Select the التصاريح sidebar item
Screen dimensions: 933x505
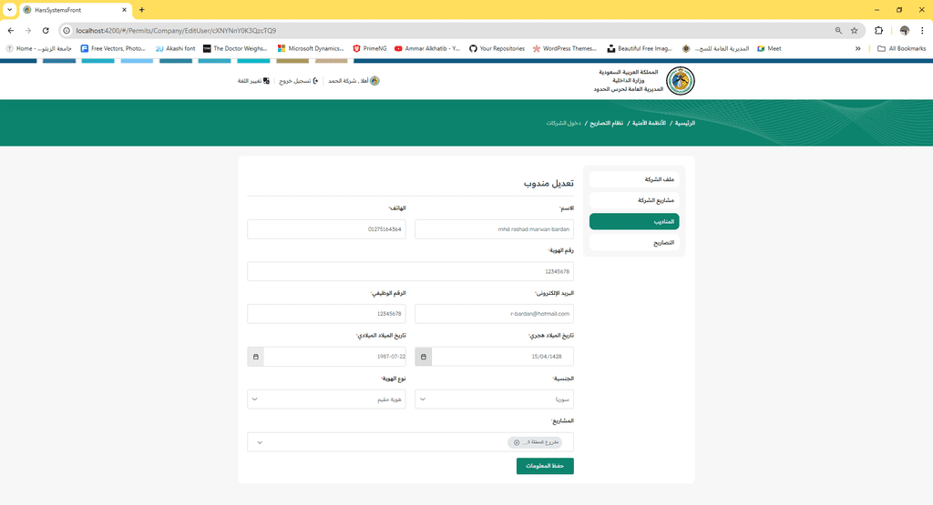(634, 242)
